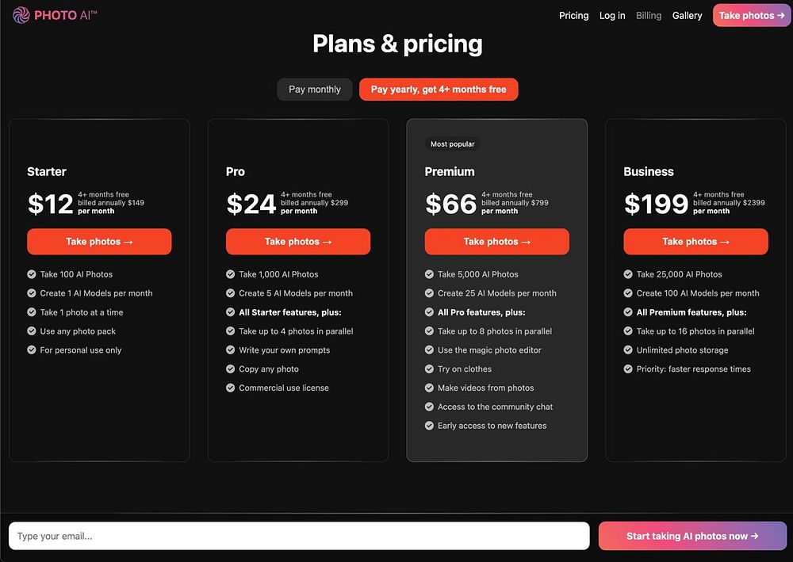Viewport: 793px width, 562px height.
Task: Select Pay yearly, get 4+ months free
Action: (439, 90)
